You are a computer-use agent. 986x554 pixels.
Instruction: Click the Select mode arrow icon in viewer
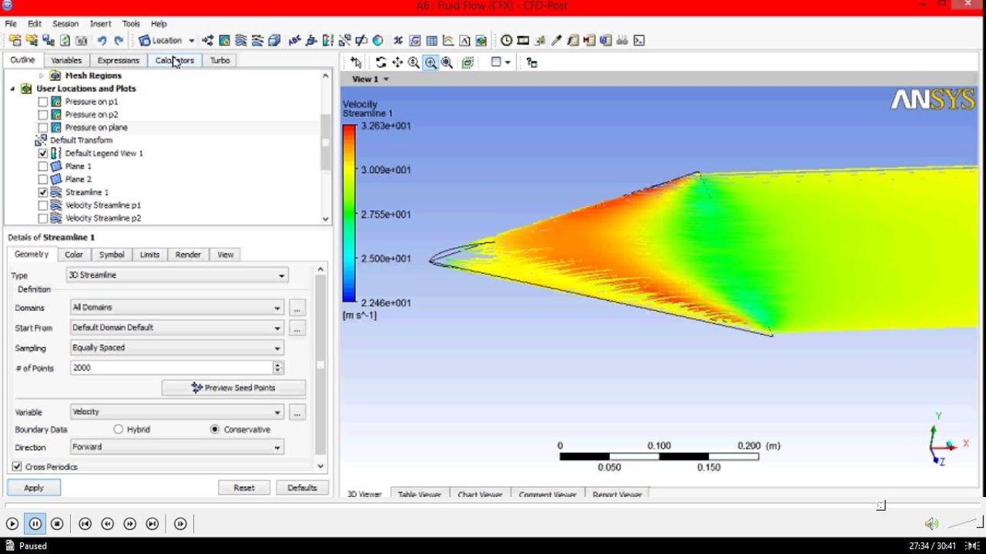coord(356,62)
